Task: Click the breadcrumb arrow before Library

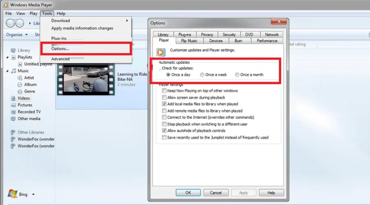Action: tap(30, 23)
